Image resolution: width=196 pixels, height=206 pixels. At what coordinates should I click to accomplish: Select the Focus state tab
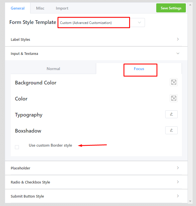139,69
